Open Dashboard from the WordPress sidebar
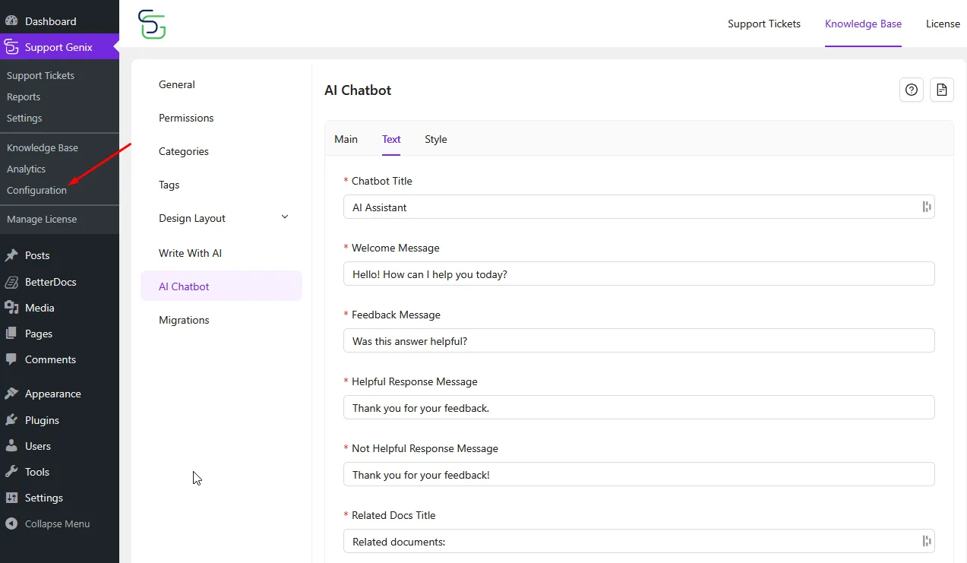Viewport: 967px width, 563px height. coord(50,21)
